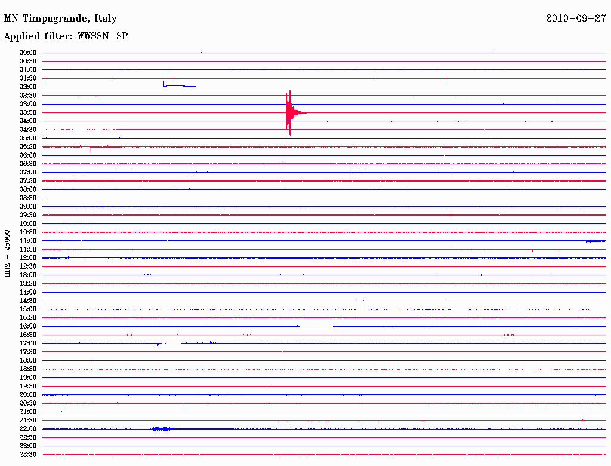The height and width of the screenshot is (466, 611).
Task: Click the 09:00 time label
Action: click(x=28, y=207)
